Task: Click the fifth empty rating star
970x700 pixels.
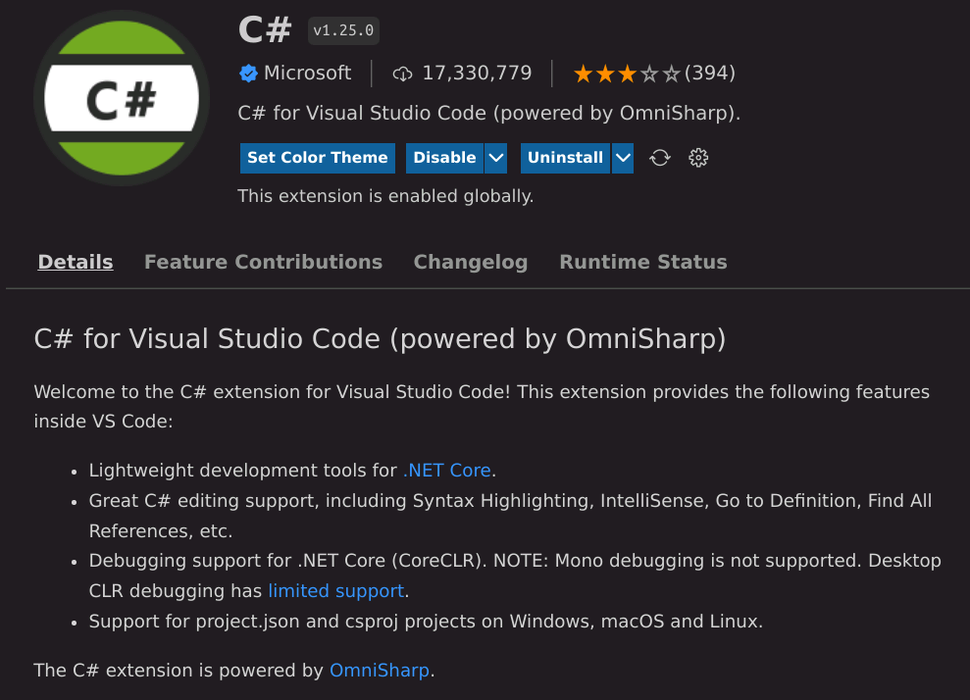Action: pos(672,73)
